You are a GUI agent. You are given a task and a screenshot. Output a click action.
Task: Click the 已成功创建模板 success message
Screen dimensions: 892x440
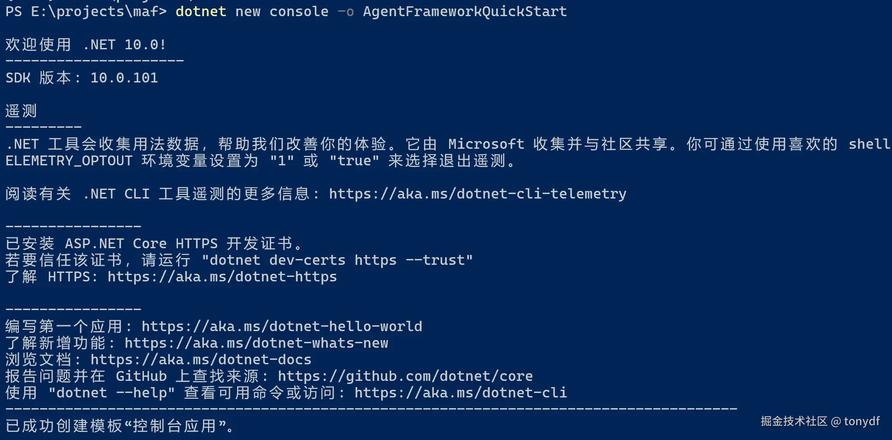(x=120, y=426)
